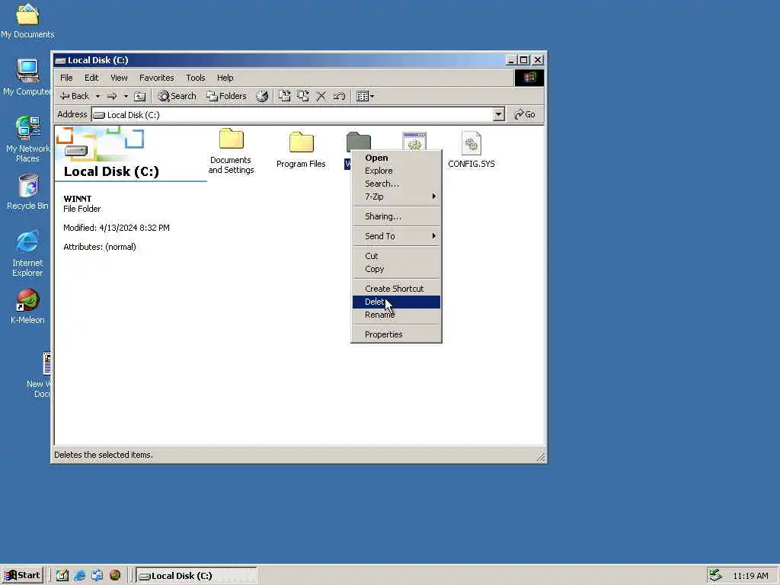The height and width of the screenshot is (585, 780).
Task: Choose Open in the context menu
Action: point(396,158)
